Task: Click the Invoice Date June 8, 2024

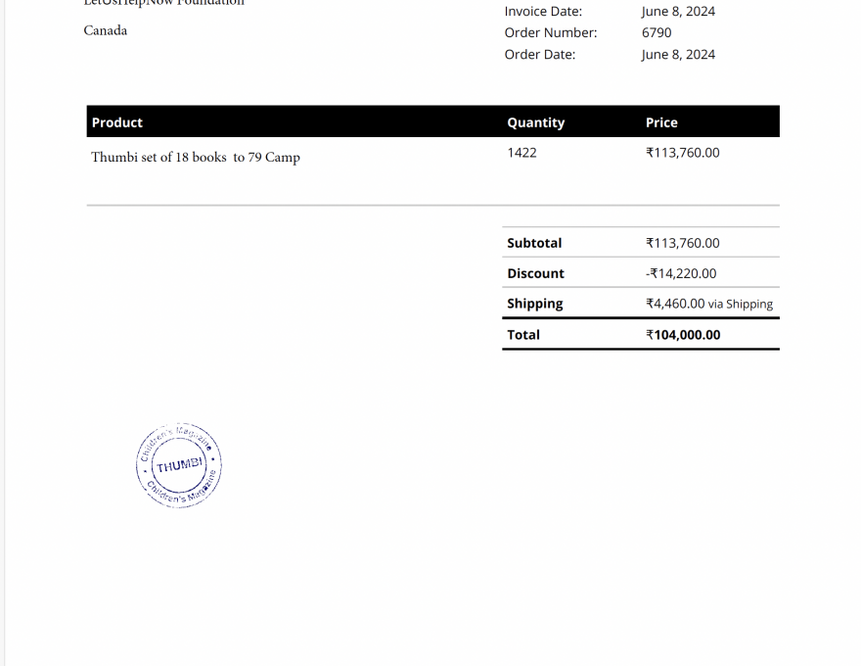Action: (678, 11)
